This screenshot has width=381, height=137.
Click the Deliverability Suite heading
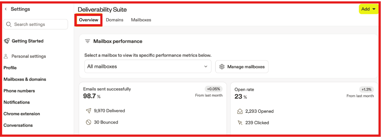click(102, 10)
